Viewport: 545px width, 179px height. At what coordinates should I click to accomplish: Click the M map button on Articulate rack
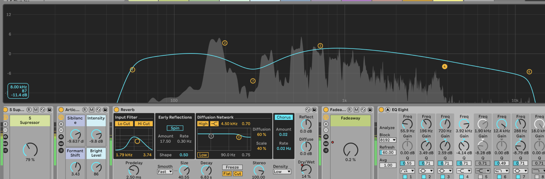tap(91, 110)
